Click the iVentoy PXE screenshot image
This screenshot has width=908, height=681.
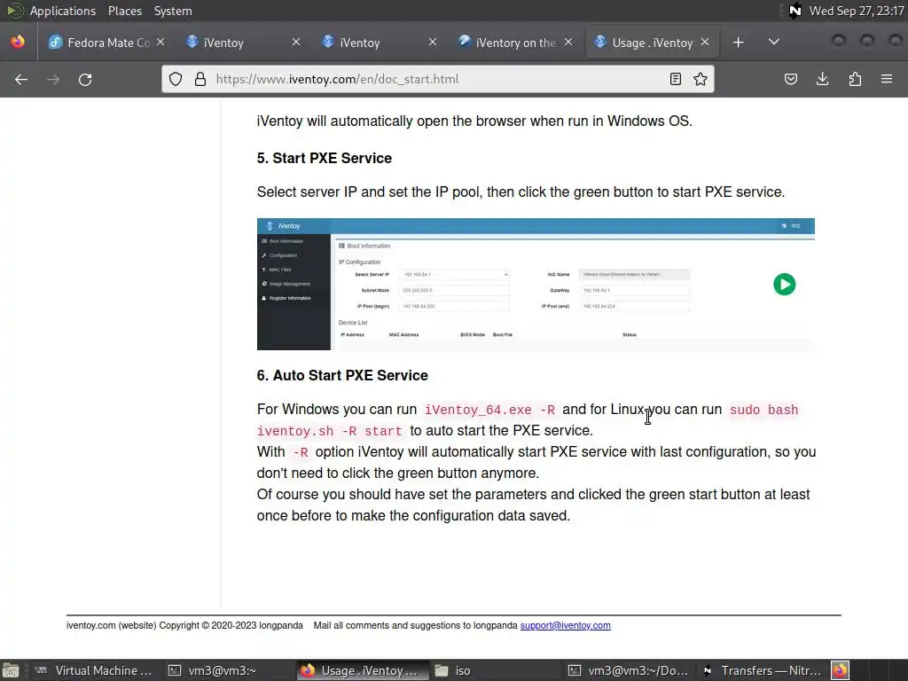536,284
